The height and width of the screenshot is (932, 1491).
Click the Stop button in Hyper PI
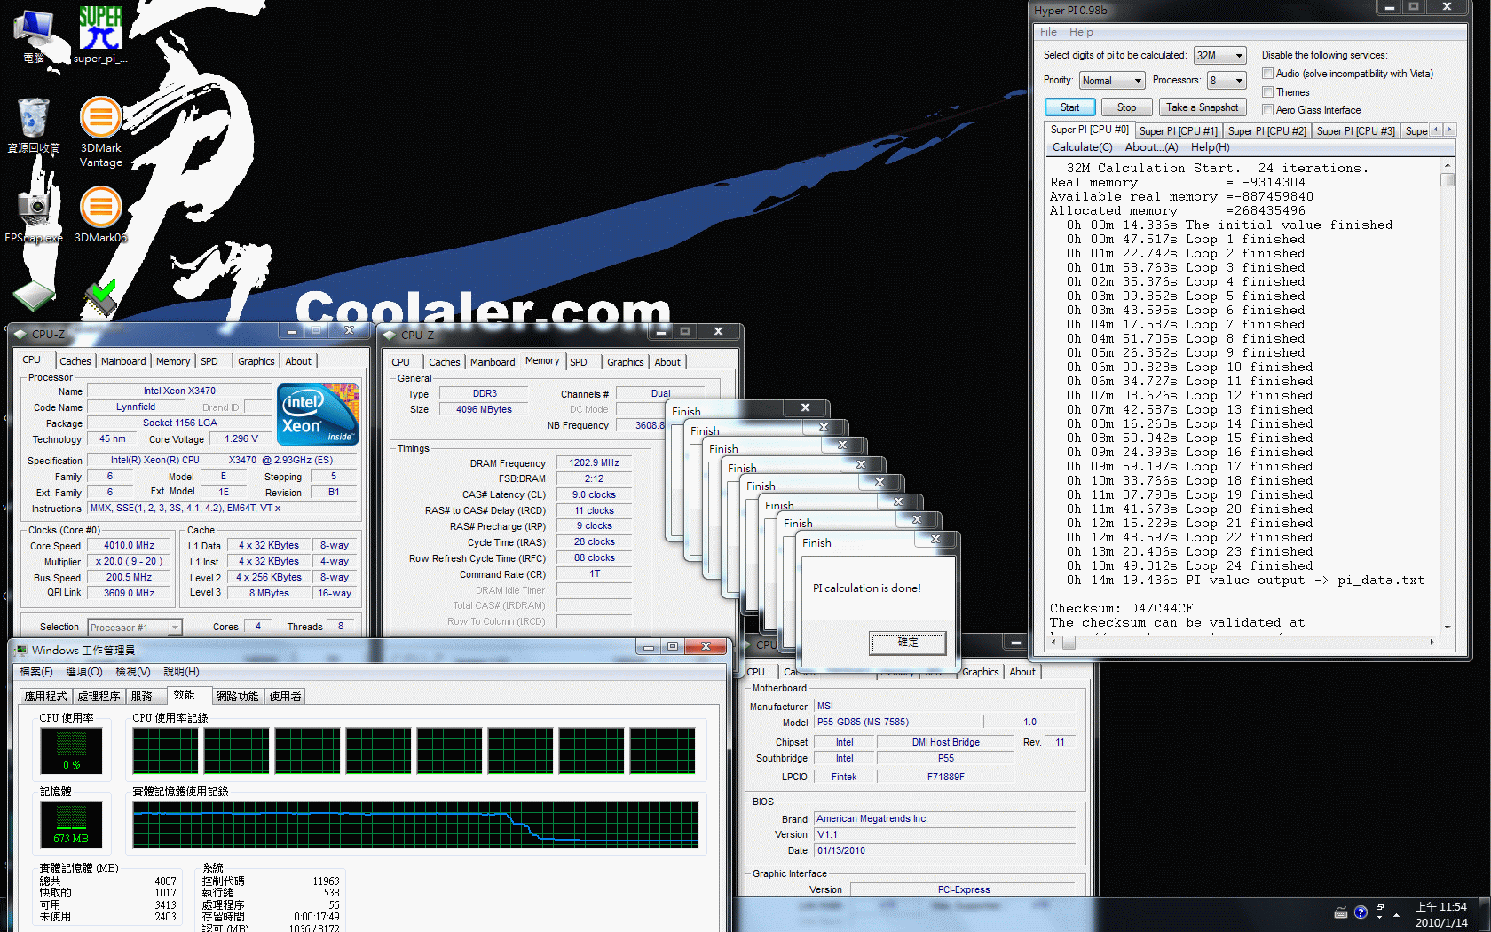1126,107
